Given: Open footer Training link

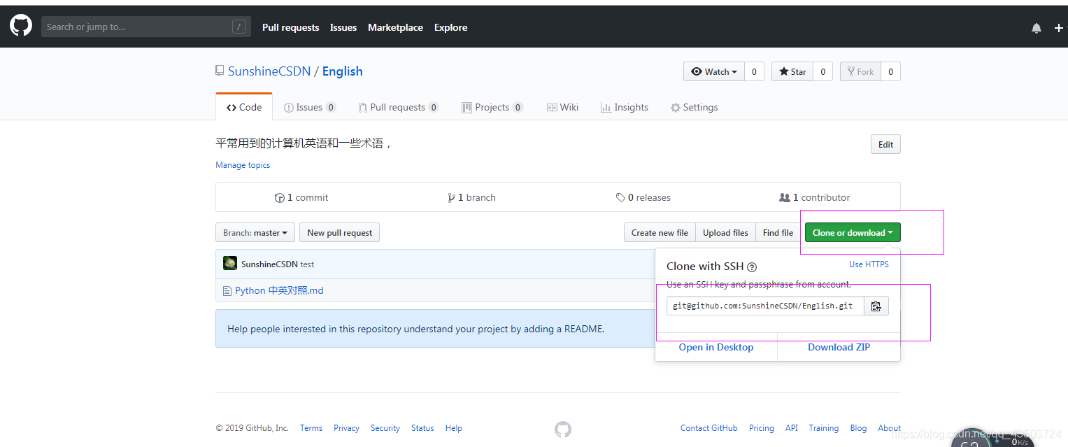Looking at the screenshot, I should tap(824, 428).
